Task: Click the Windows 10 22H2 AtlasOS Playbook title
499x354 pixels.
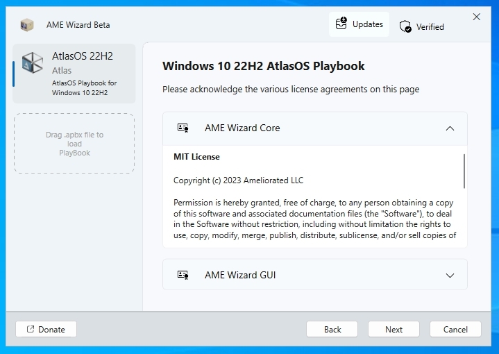Action: point(264,66)
